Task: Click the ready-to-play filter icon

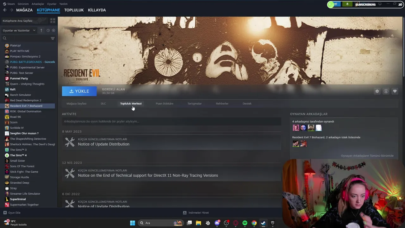Action: point(53,30)
